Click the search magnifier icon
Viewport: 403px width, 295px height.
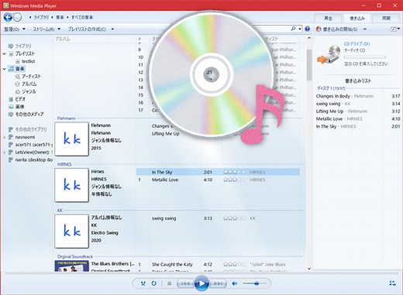pos(293,29)
